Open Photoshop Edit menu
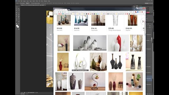The width and height of the screenshot is (169, 95). click(21, 1)
